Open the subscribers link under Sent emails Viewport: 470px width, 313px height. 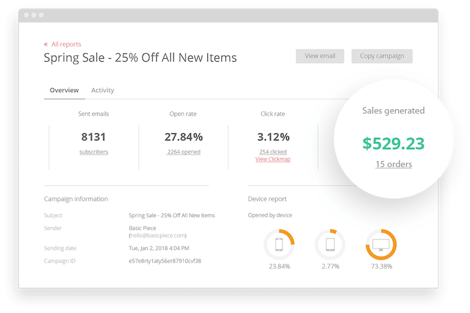(x=93, y=152)
